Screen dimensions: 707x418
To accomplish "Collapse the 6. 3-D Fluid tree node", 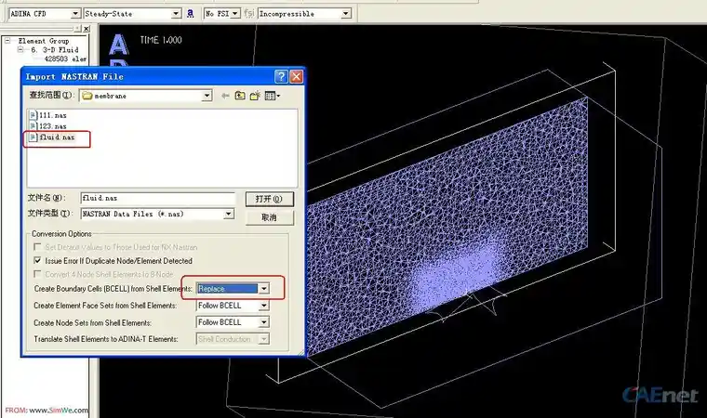I will click(20, 49).
